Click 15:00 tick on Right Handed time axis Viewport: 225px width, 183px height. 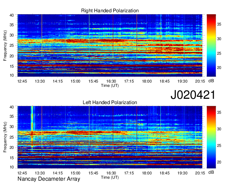click(75, 81)
